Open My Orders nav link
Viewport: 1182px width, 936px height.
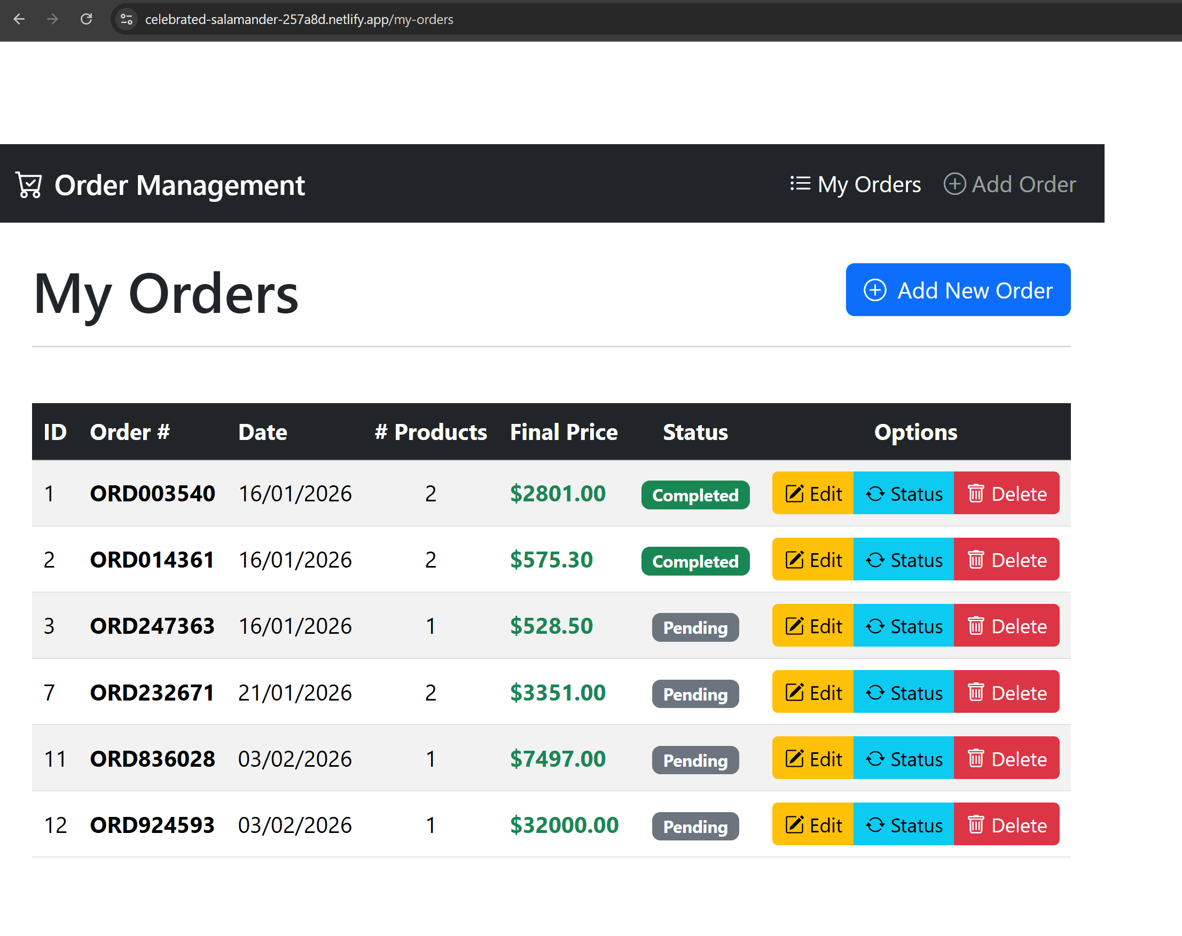point(855,184)
